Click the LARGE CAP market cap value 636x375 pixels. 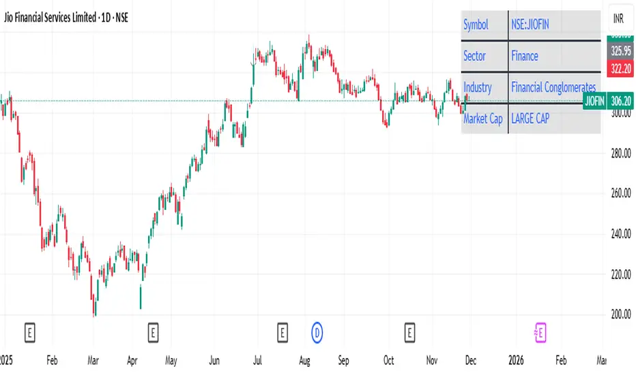click(x=530, y=119)
